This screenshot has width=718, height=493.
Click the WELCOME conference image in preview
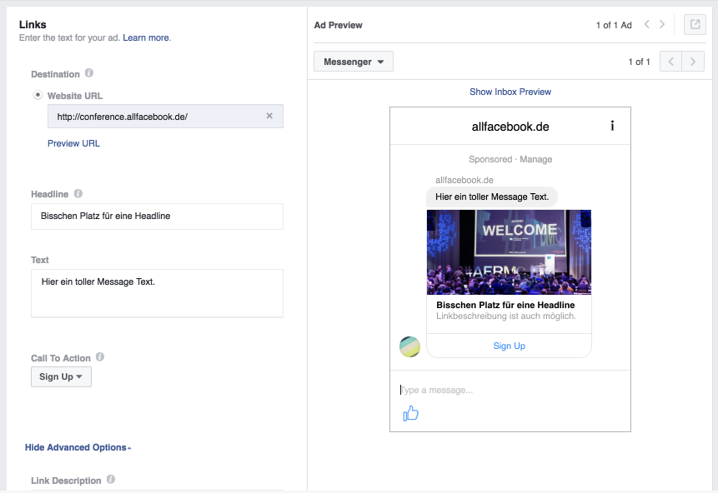pyautogui.click(x=510, y=252)
